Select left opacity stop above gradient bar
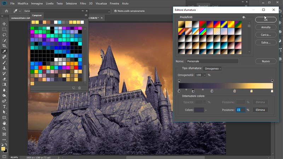The width and height of the screenshot is (283, 159). pyautogui.click(x=179, y=81)
